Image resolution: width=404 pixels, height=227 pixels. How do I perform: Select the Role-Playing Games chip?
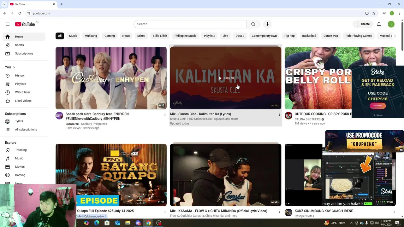tap(359, 36)
